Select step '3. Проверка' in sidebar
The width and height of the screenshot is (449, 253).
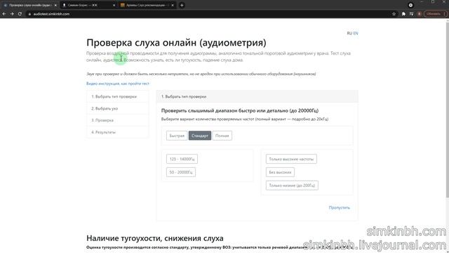[x=118, y=120]
